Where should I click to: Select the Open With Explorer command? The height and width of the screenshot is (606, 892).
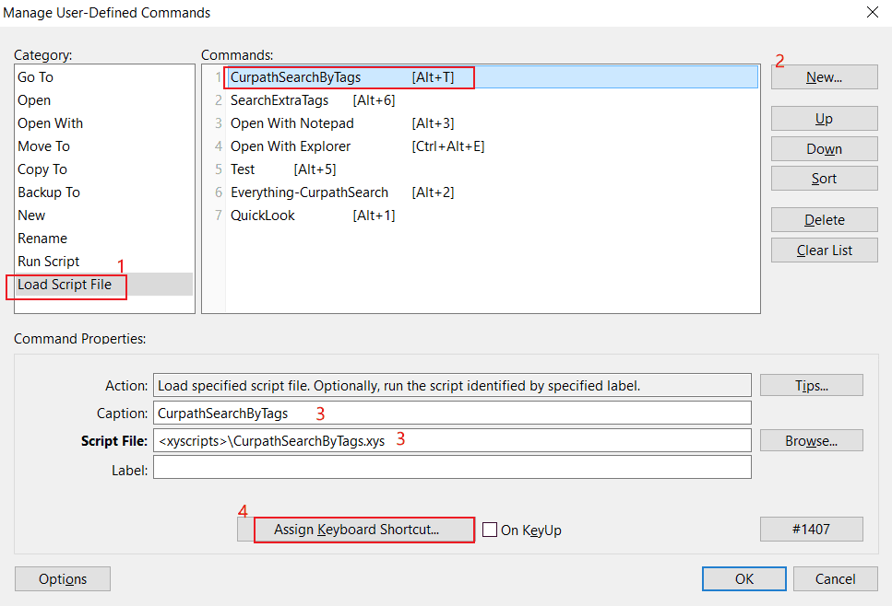[x=492, y=146]
